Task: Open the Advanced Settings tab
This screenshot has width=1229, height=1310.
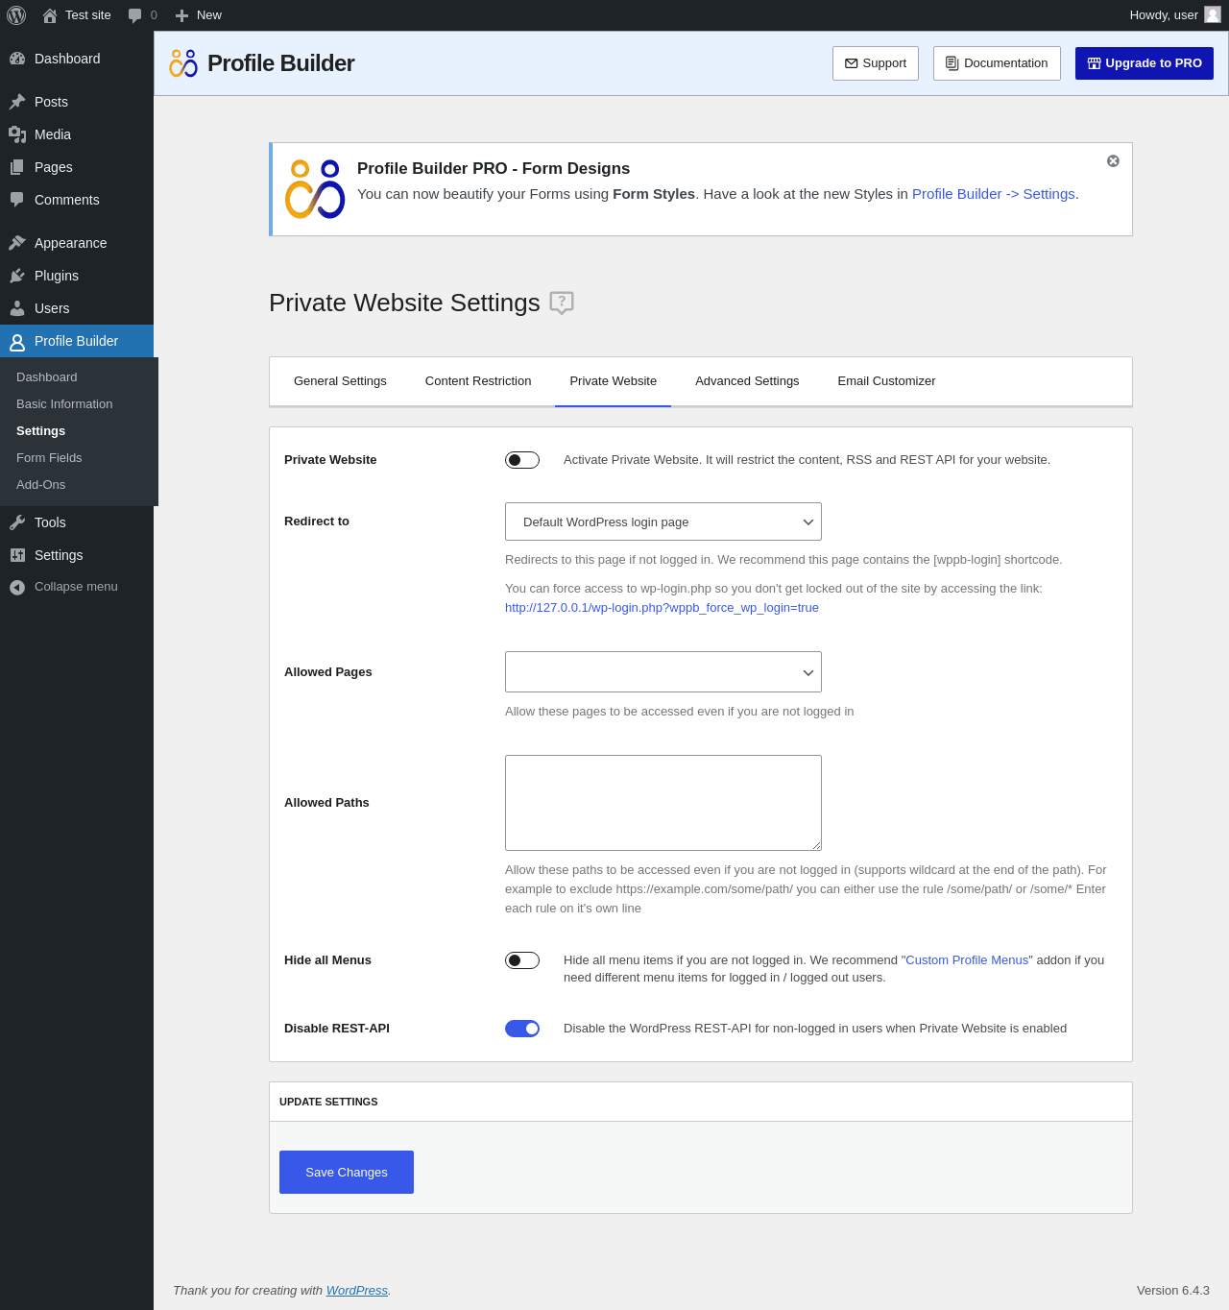Action: [747, 381]
